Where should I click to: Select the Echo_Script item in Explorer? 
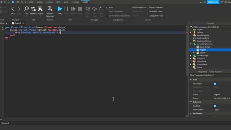pos(205,47)
